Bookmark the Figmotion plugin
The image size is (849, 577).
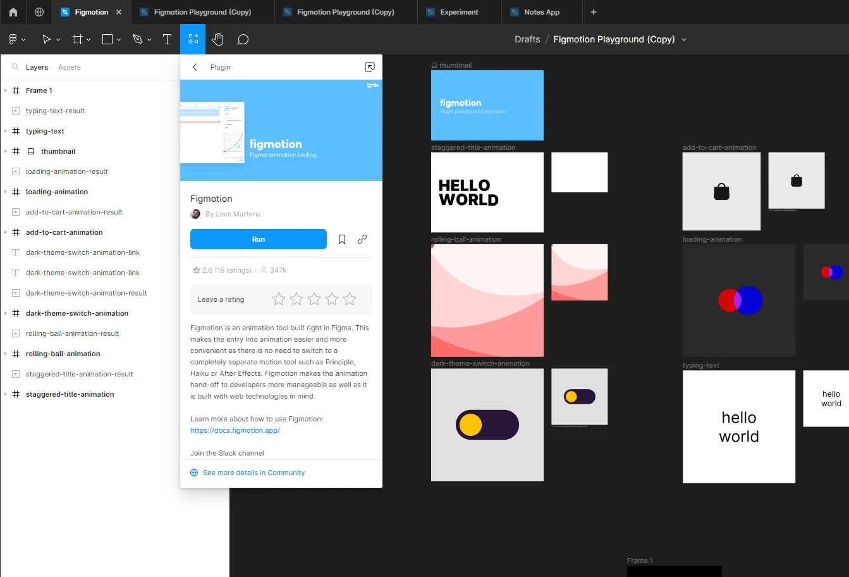[x=342, y=239]
